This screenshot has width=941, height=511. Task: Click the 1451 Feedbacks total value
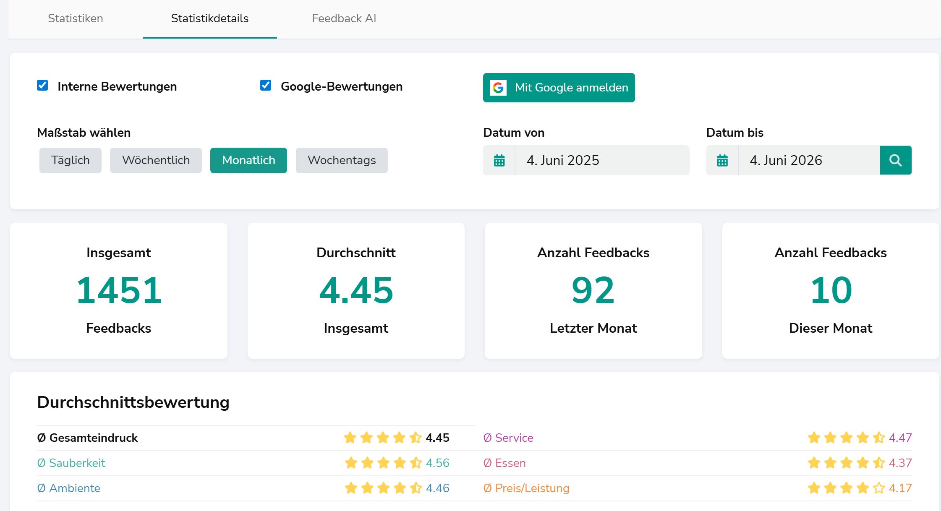119,290
